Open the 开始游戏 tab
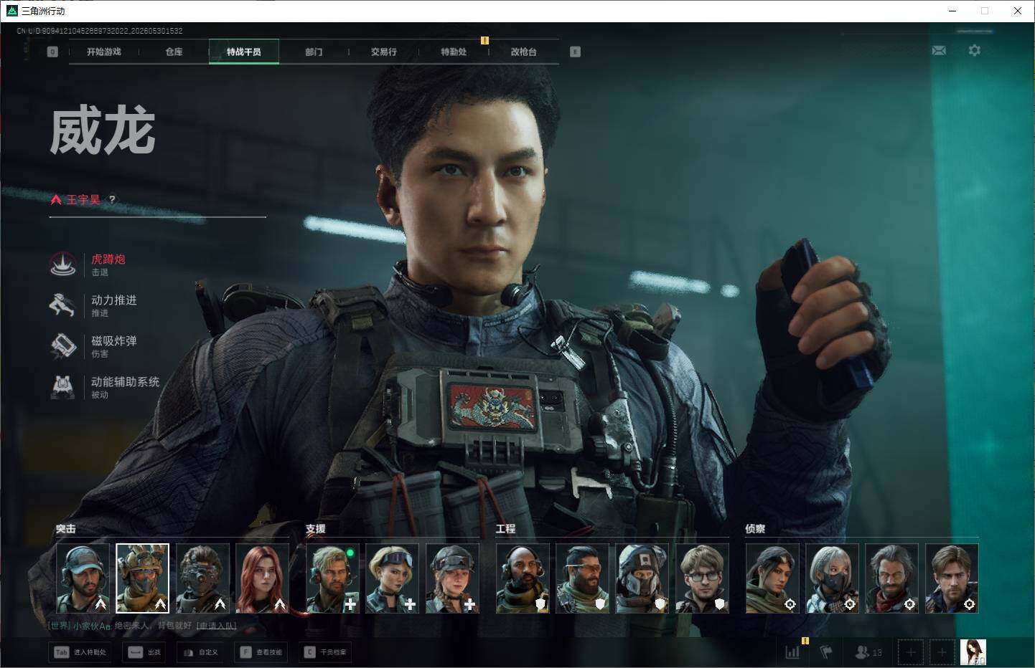 pos(103,52)
